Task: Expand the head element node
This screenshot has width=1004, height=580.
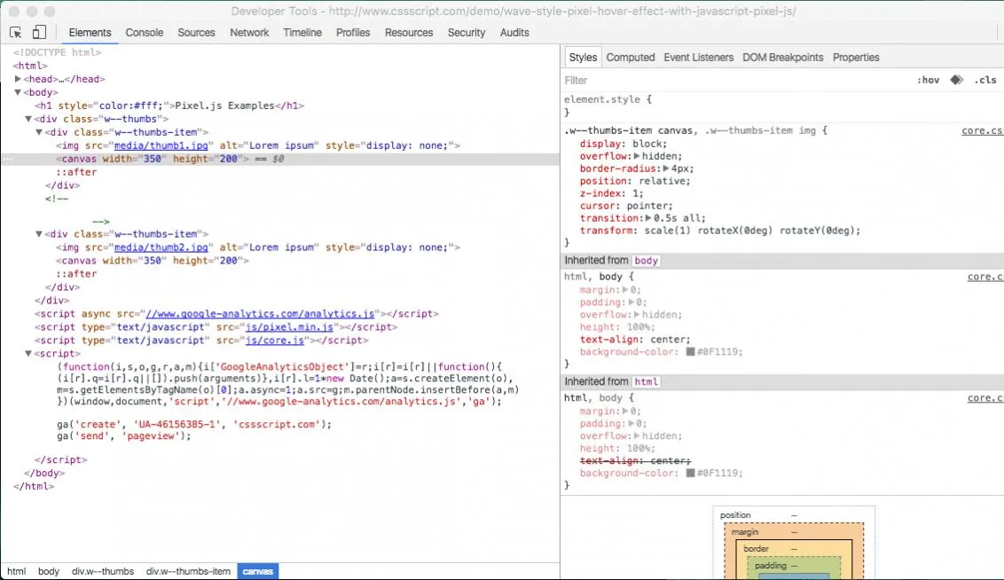Action: (x=17, y=79)
